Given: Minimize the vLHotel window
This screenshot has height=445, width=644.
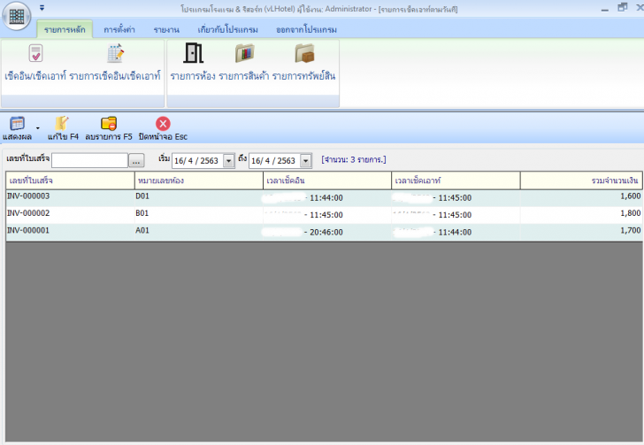Looking at the screenshot, I should 604,9.
